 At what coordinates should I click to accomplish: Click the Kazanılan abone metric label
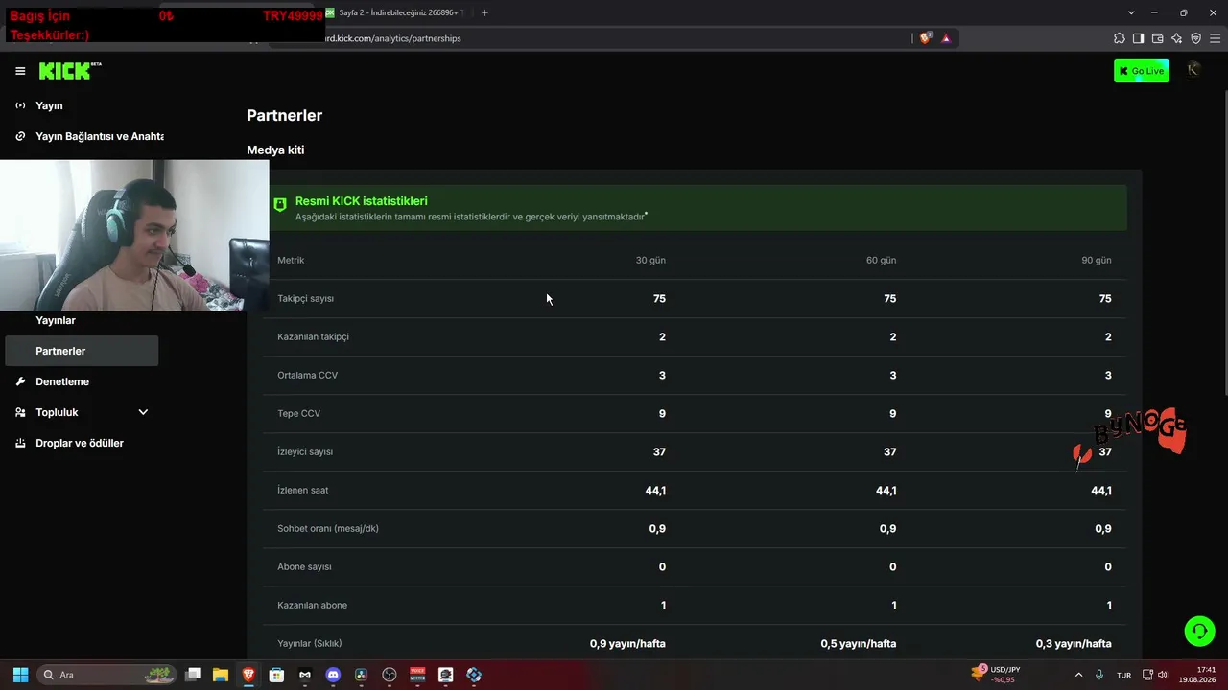pyautogui.click(x=313, y=605)
